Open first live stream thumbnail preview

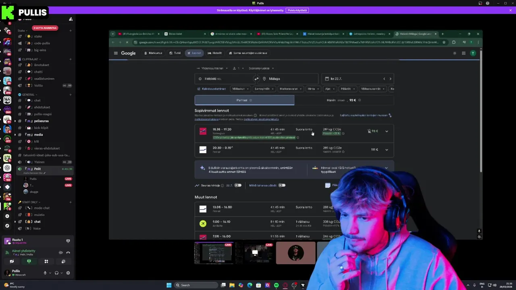(214, 253)
